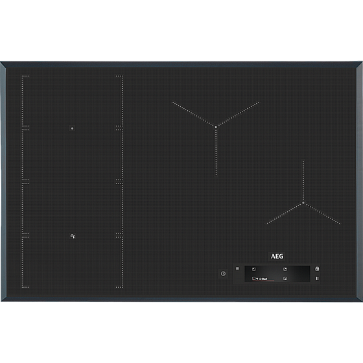Viewport: 363px width, 363px height.
Task: Toggle the child lock padlock icon
Action: point(317,268)
